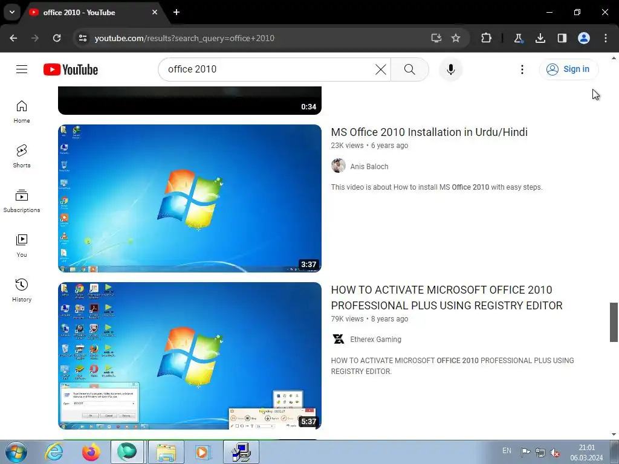Open Chrome Labs flask icon
The image size is (619, 464).
click(518, 38)
